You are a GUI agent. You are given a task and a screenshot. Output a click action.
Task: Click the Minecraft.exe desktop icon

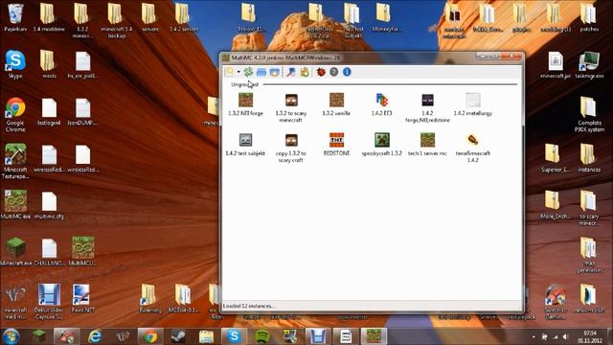point(15,251)
